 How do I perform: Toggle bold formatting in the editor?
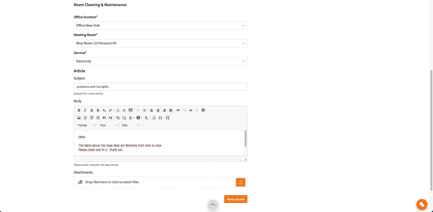click(x=79, y=110)
